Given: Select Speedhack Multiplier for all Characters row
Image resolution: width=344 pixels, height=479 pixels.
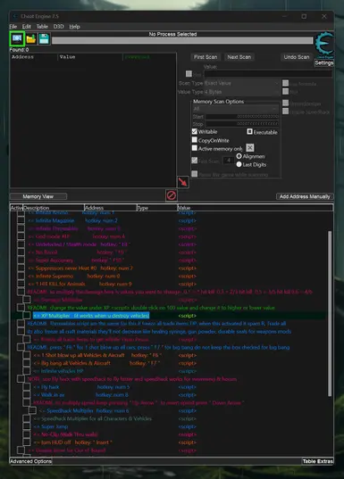Looking at the screenshot, I should [93, 419].
